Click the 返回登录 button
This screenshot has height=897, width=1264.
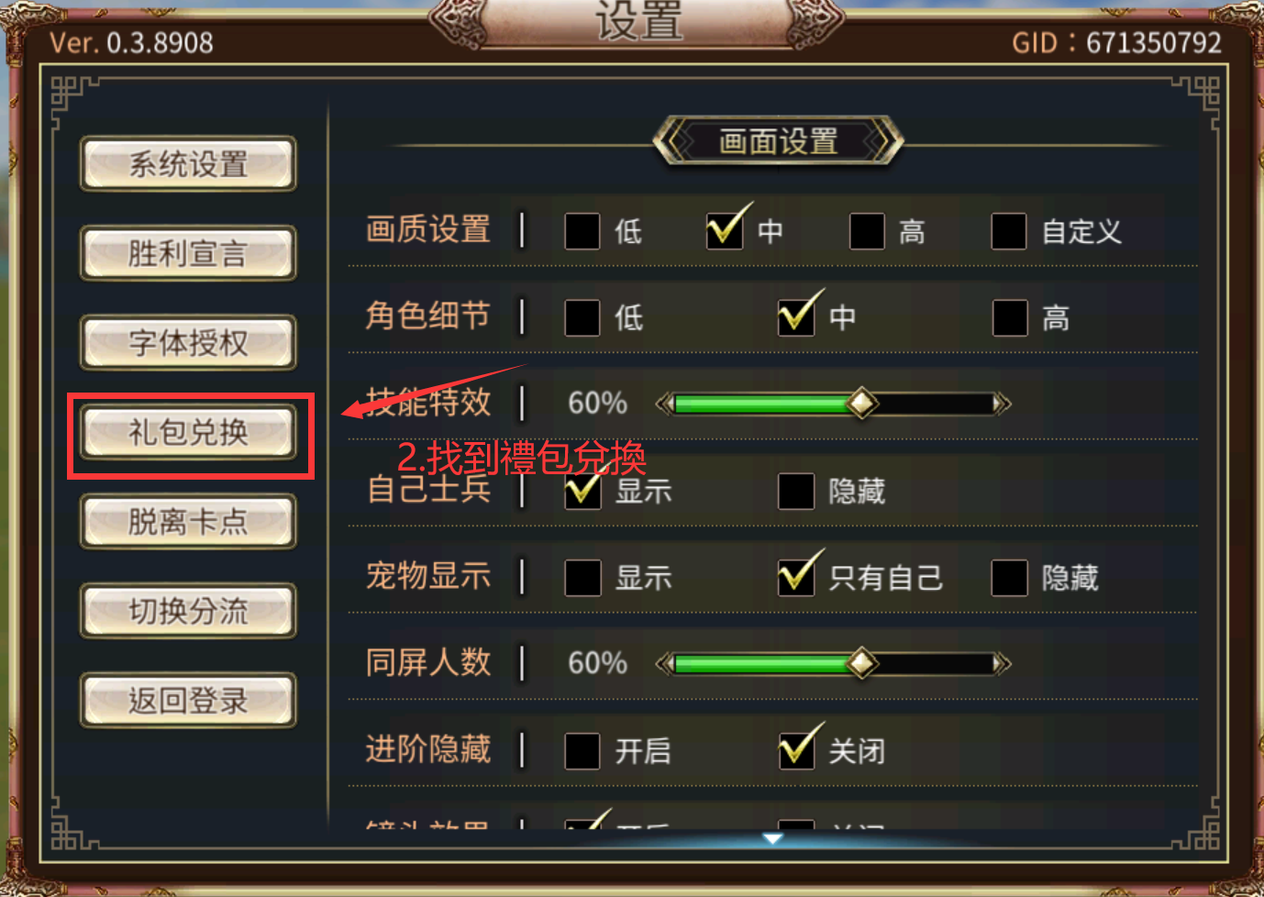click(188, 701)
